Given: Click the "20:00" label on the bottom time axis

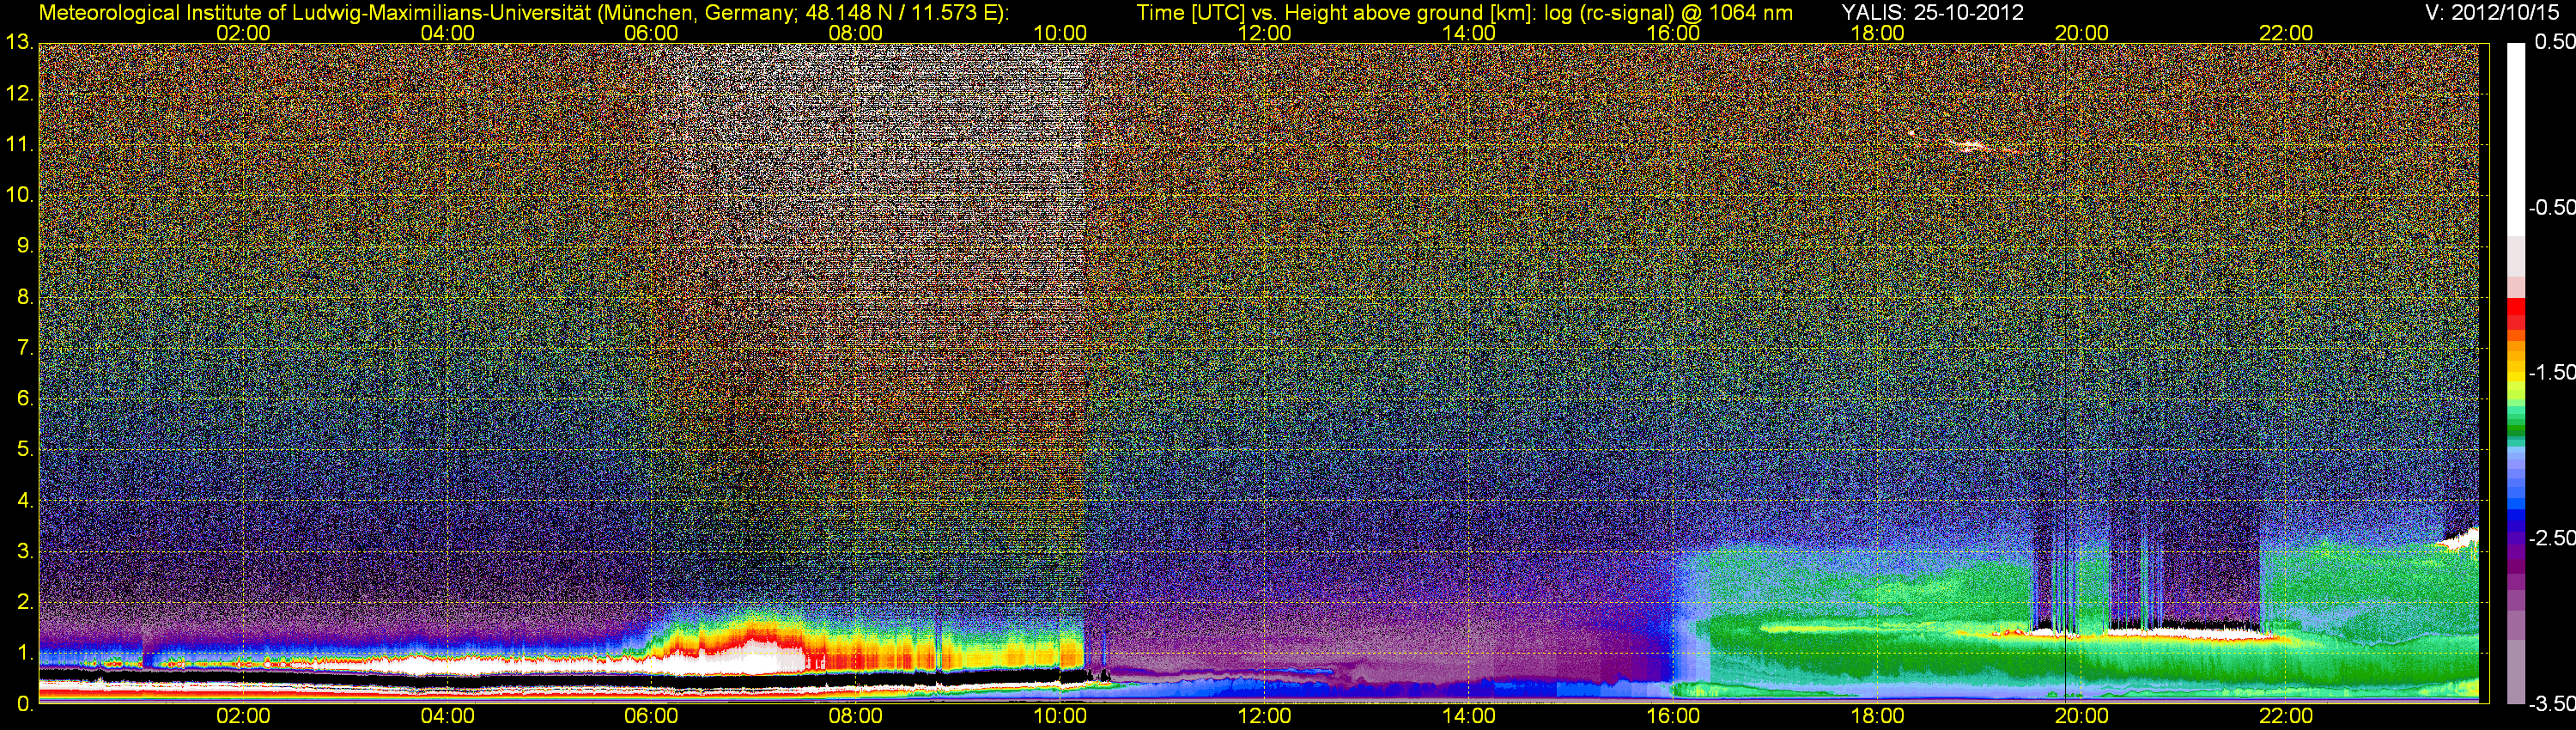Looking at the screenshot, I should pyautogui.click(x=2082, y=716).
